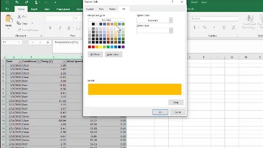This screenshot has width=263, height=148.
Task: Switch to Border tab in Format Cells
Action: point(112,9)
